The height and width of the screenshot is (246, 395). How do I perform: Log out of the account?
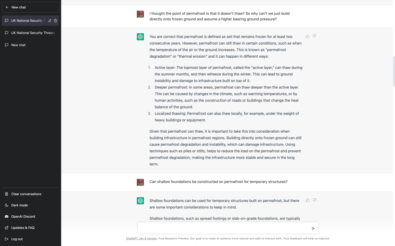[17, 239]
